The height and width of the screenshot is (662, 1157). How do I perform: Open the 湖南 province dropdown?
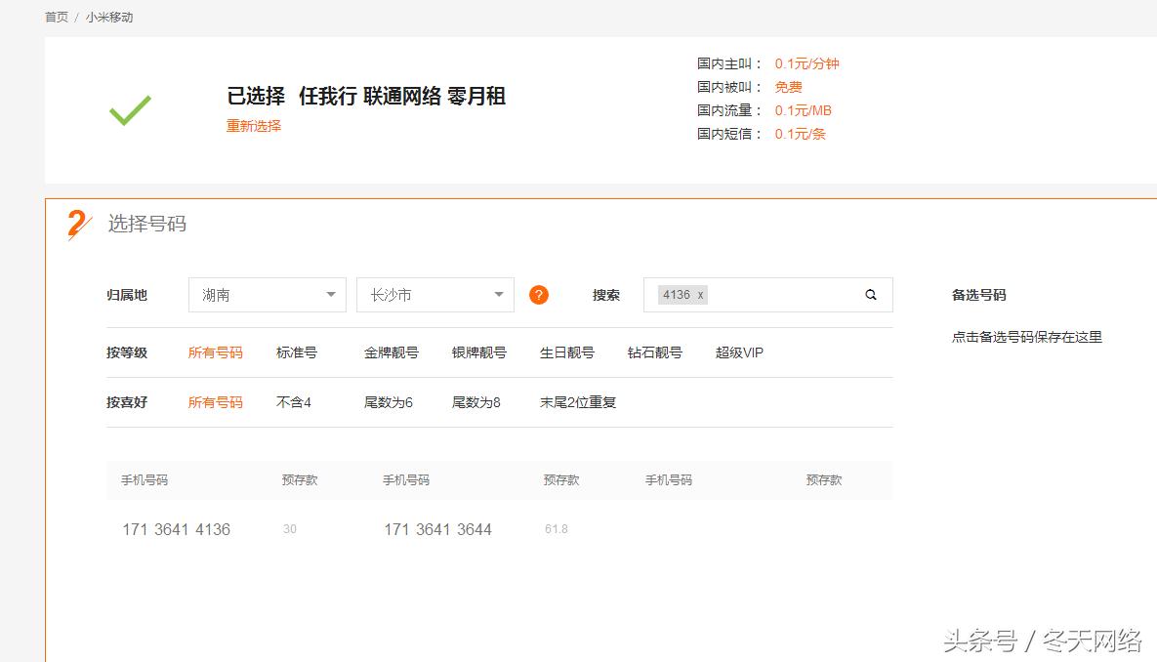267,294
